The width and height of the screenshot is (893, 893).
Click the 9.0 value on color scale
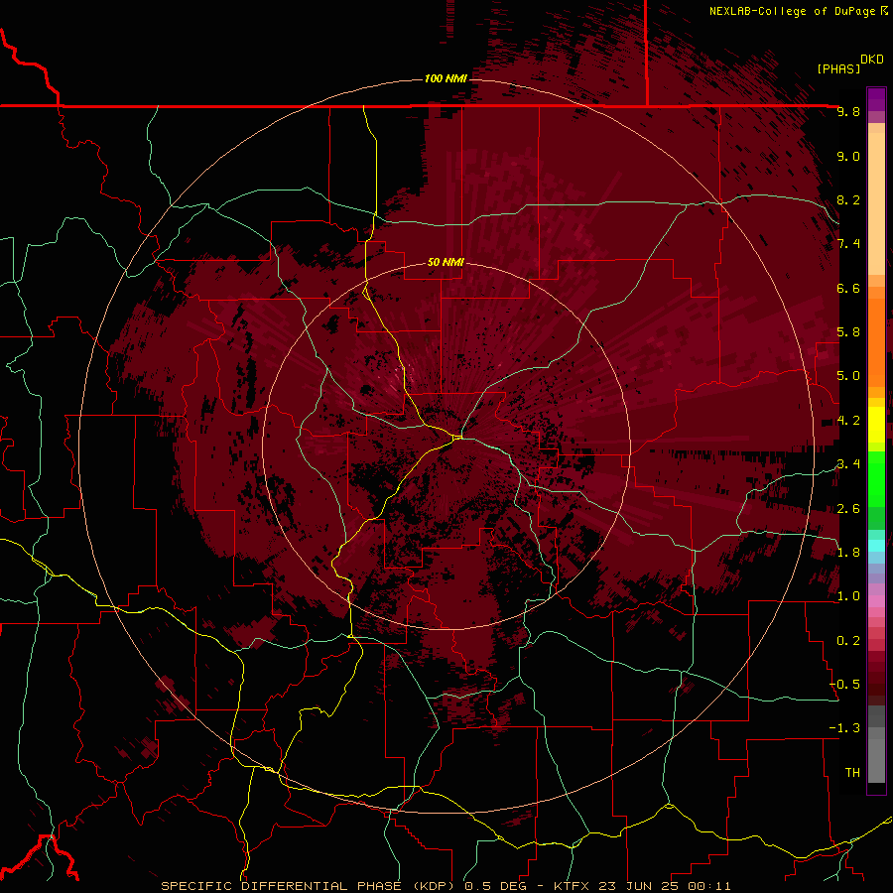[848, 156]
